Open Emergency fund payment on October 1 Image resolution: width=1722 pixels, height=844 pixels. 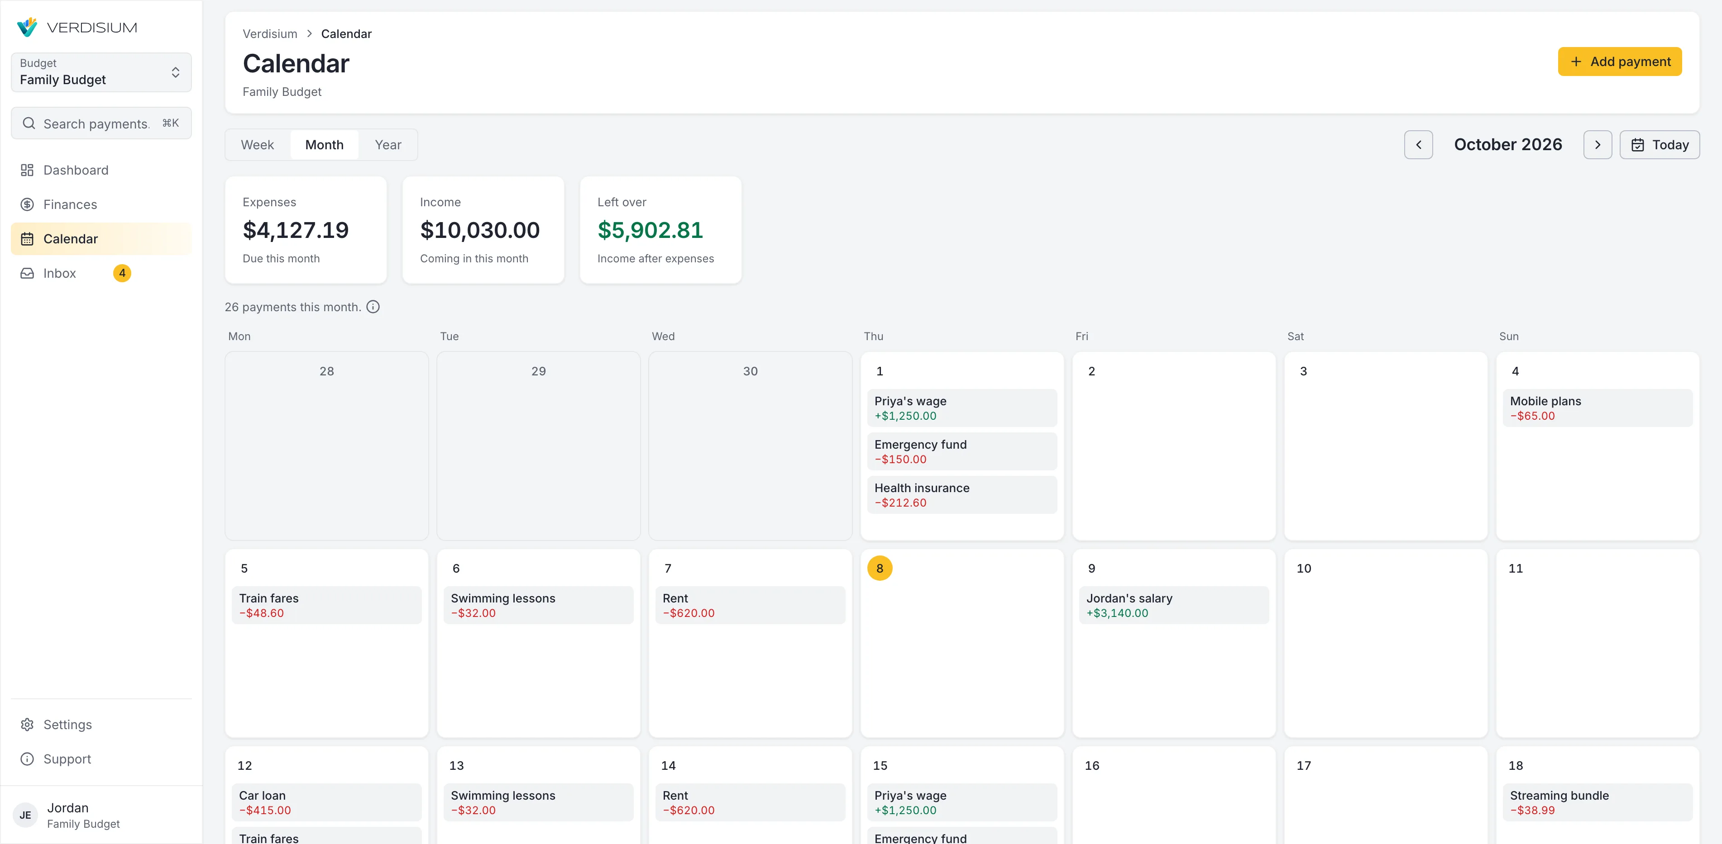click(x=961, y=451)
